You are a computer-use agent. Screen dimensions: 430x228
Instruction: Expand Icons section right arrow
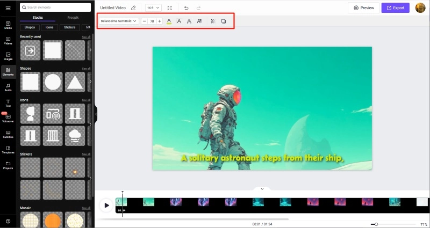(x=90, y=124)
